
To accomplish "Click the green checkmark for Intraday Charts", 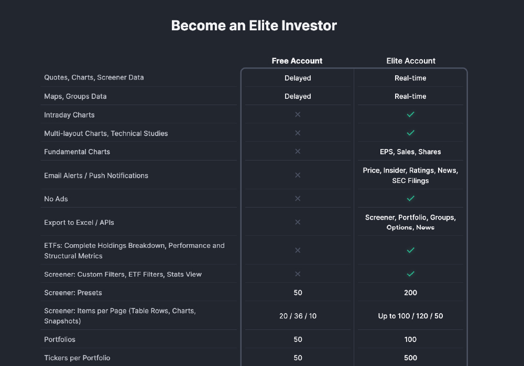I will [411, 115].
